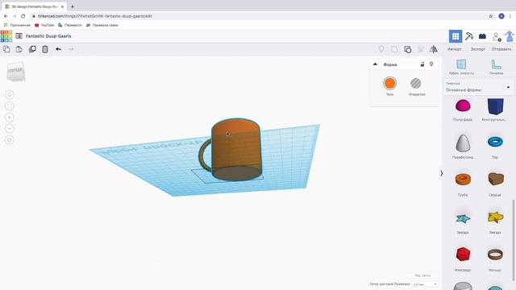Zoom in the workplane view

10,118
